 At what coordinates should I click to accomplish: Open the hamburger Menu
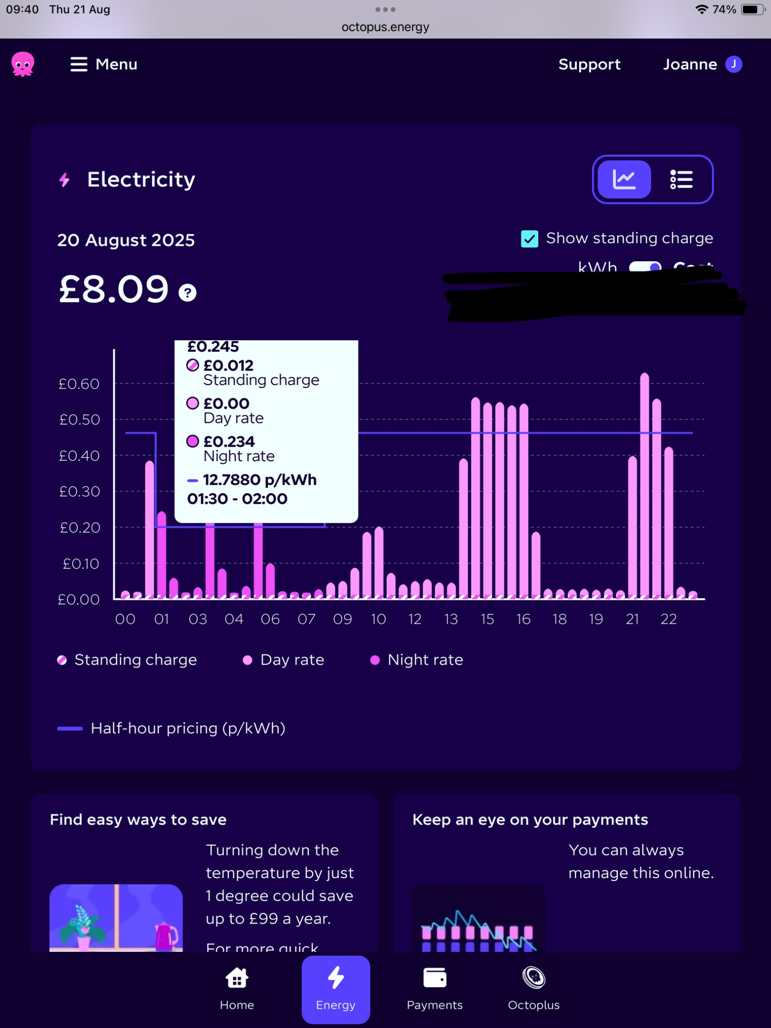pyautogui.click(x=104, y=64)
